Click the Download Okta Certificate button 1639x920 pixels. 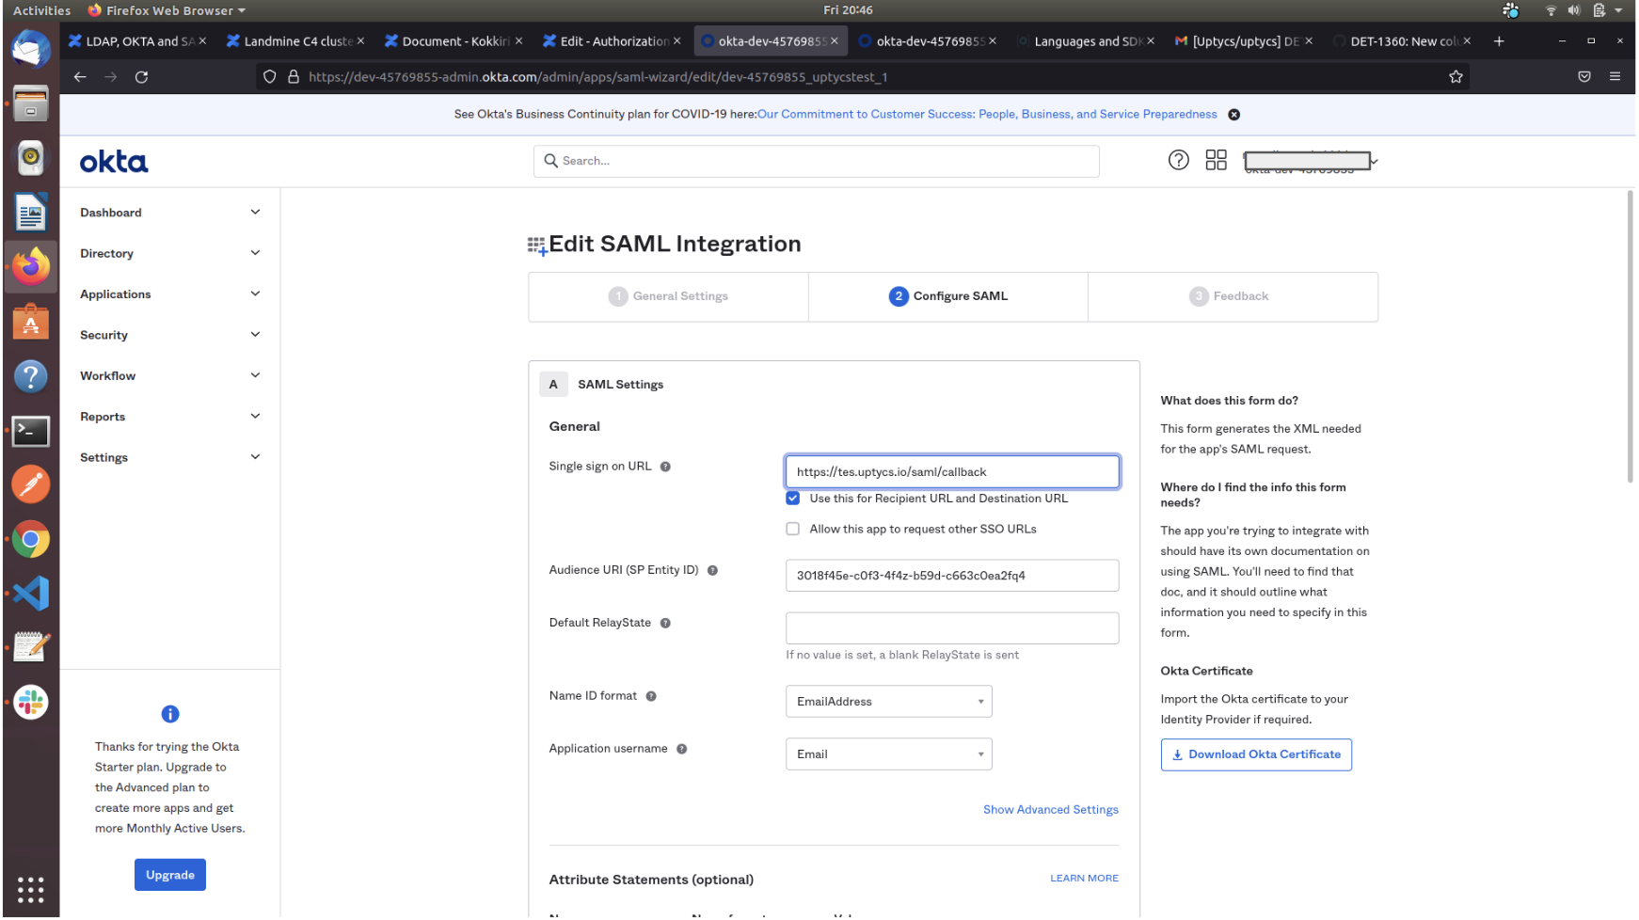coord(1255,754)
